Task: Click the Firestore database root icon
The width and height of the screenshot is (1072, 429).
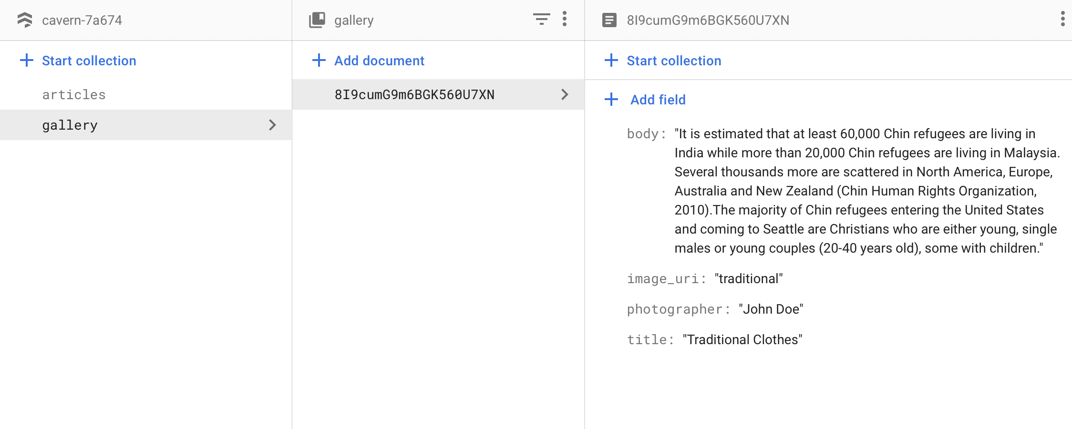Action: (25, 20)
